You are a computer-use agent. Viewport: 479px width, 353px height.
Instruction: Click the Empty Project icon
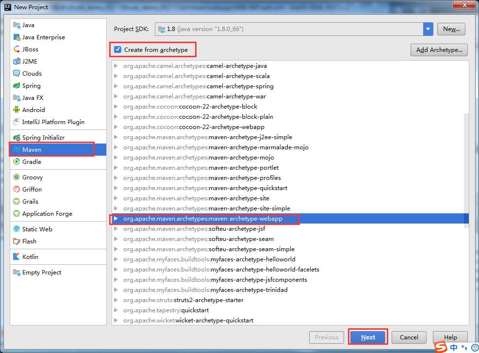pyautogui.click(x=17, y=272)
